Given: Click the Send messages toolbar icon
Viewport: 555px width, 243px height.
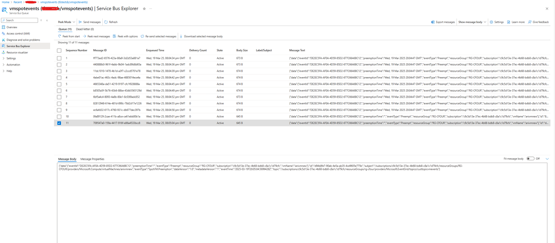Looking at the screenshot, I should coord(81,22).
